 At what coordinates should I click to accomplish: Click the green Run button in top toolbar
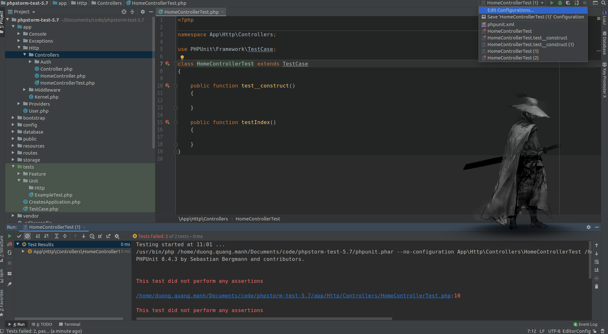pyautogui.click(x=552, y=3)
